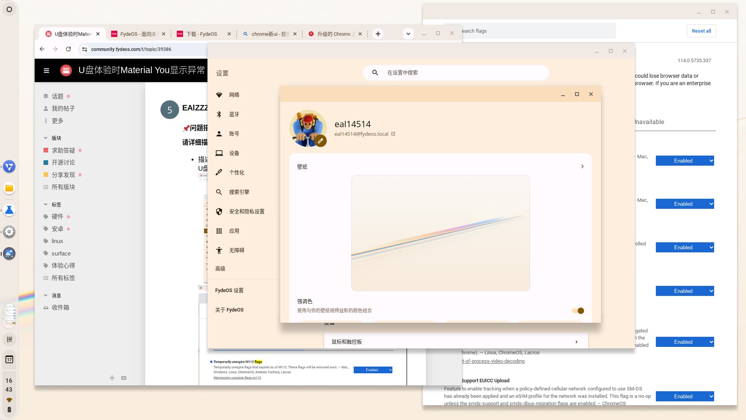
Task: Open the Enabled dropdown in the forum screenshot
Action: [373, 370]
